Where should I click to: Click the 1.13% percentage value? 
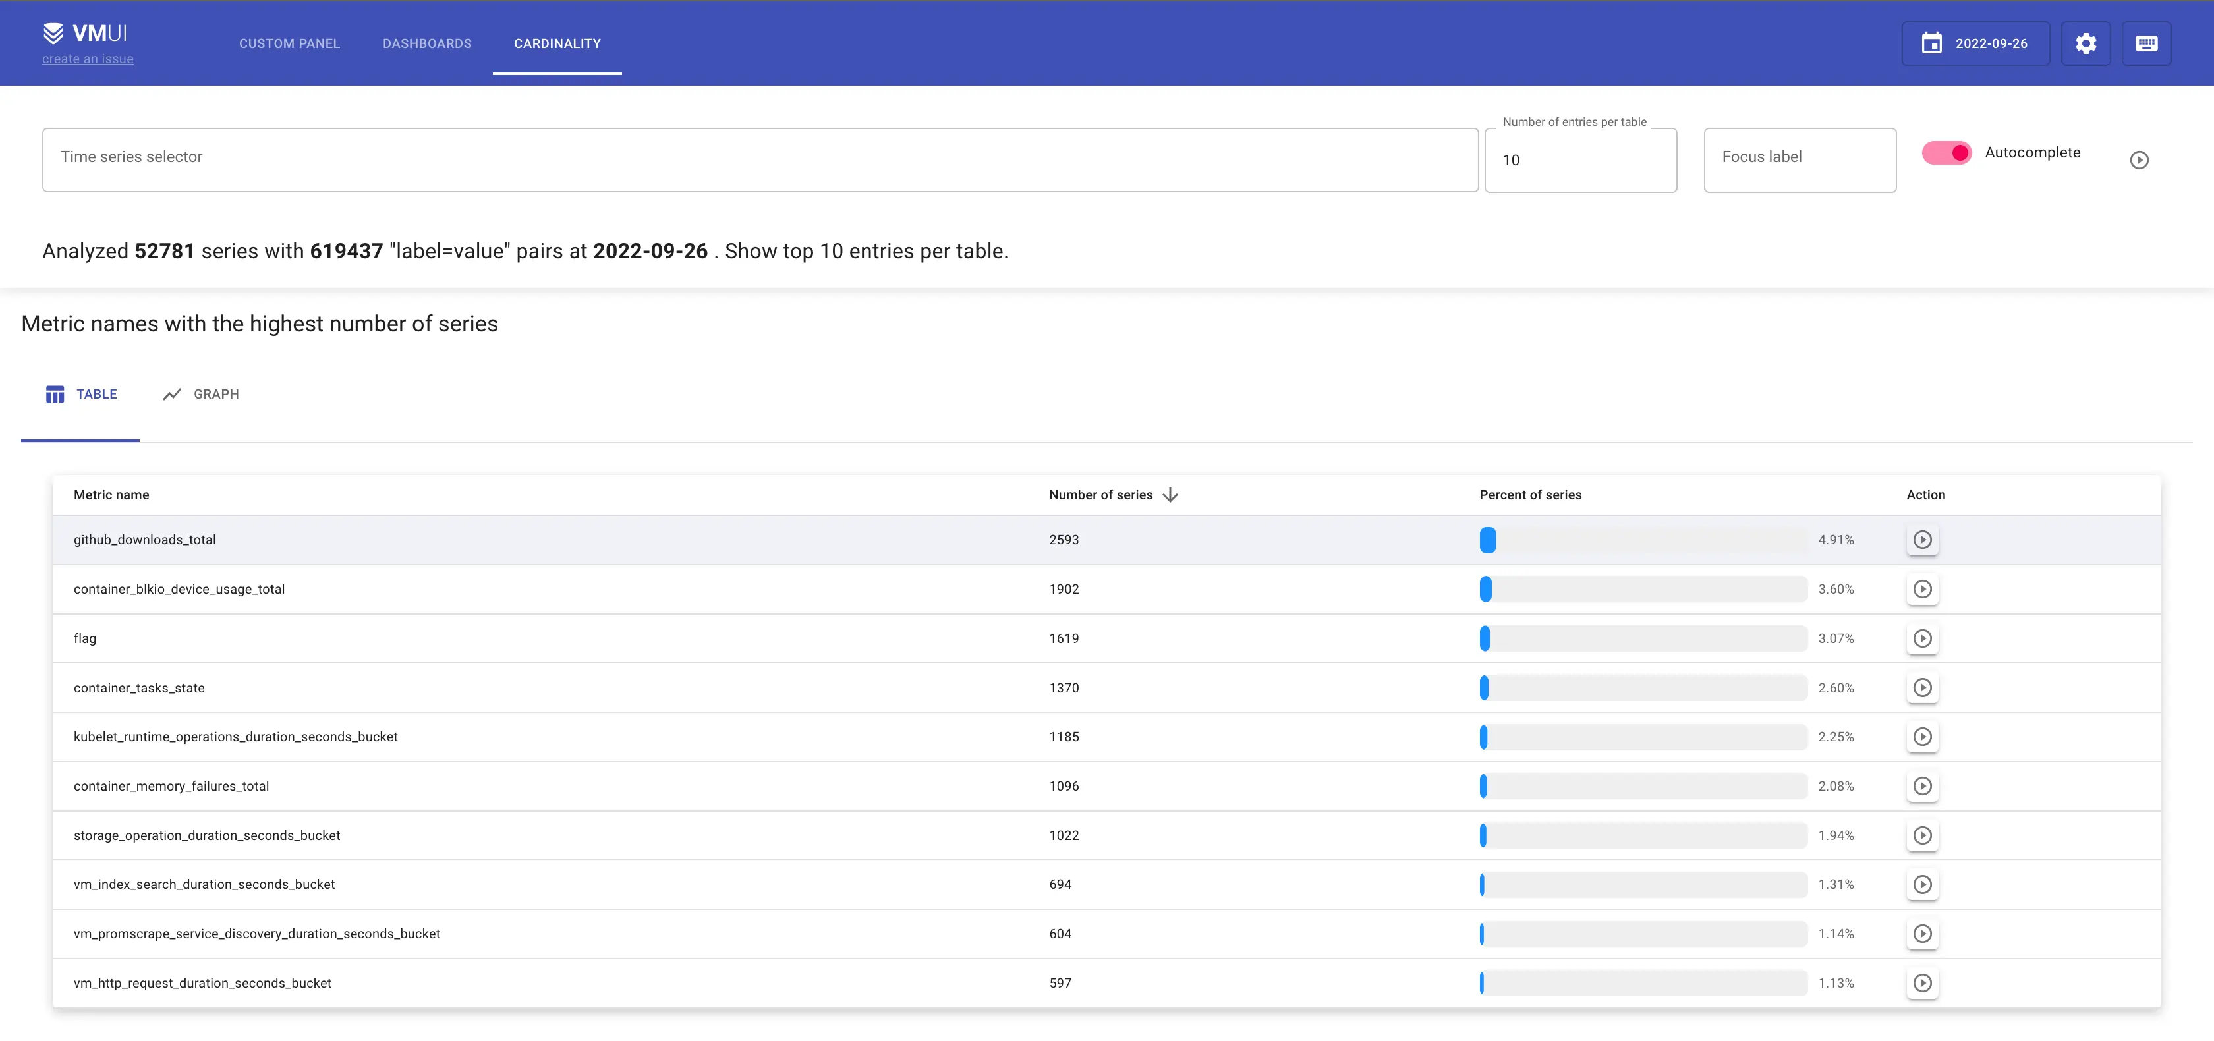coord(1836,982)
